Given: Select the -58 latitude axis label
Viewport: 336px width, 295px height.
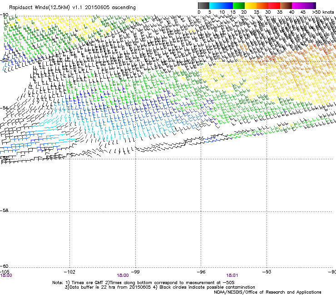Looking at the screenshot, I should [4, 211].
